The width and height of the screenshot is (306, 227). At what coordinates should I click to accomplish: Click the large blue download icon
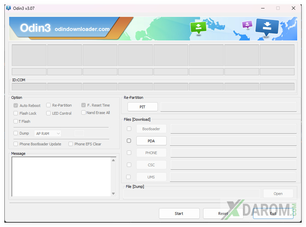[267, 27]
